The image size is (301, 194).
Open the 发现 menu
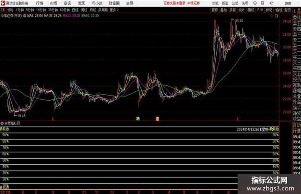(82, 3)
